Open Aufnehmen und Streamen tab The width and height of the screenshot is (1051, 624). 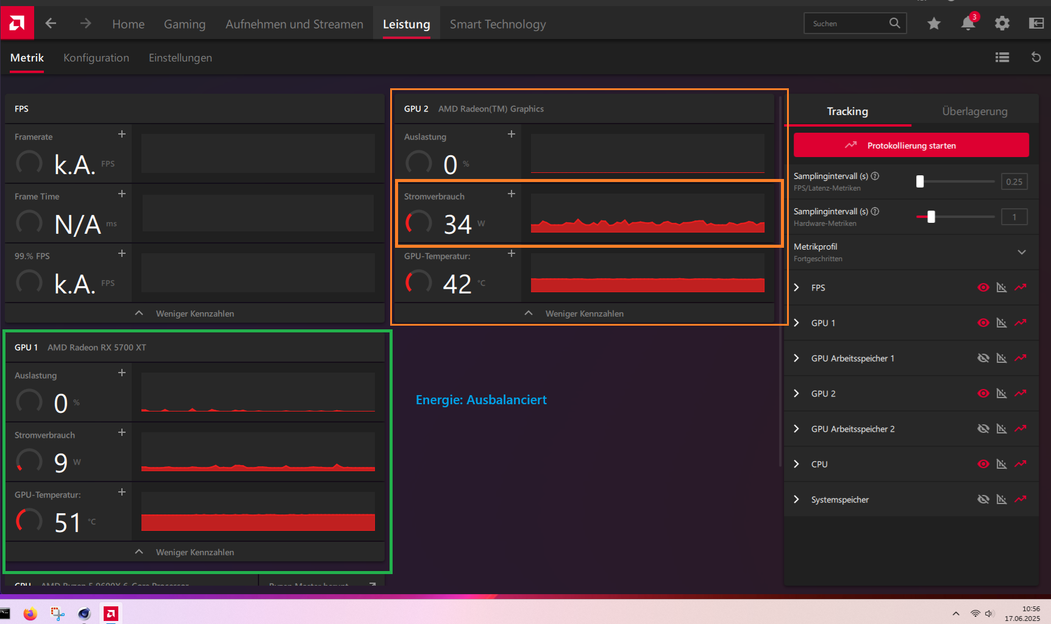[x=294, y=24]
